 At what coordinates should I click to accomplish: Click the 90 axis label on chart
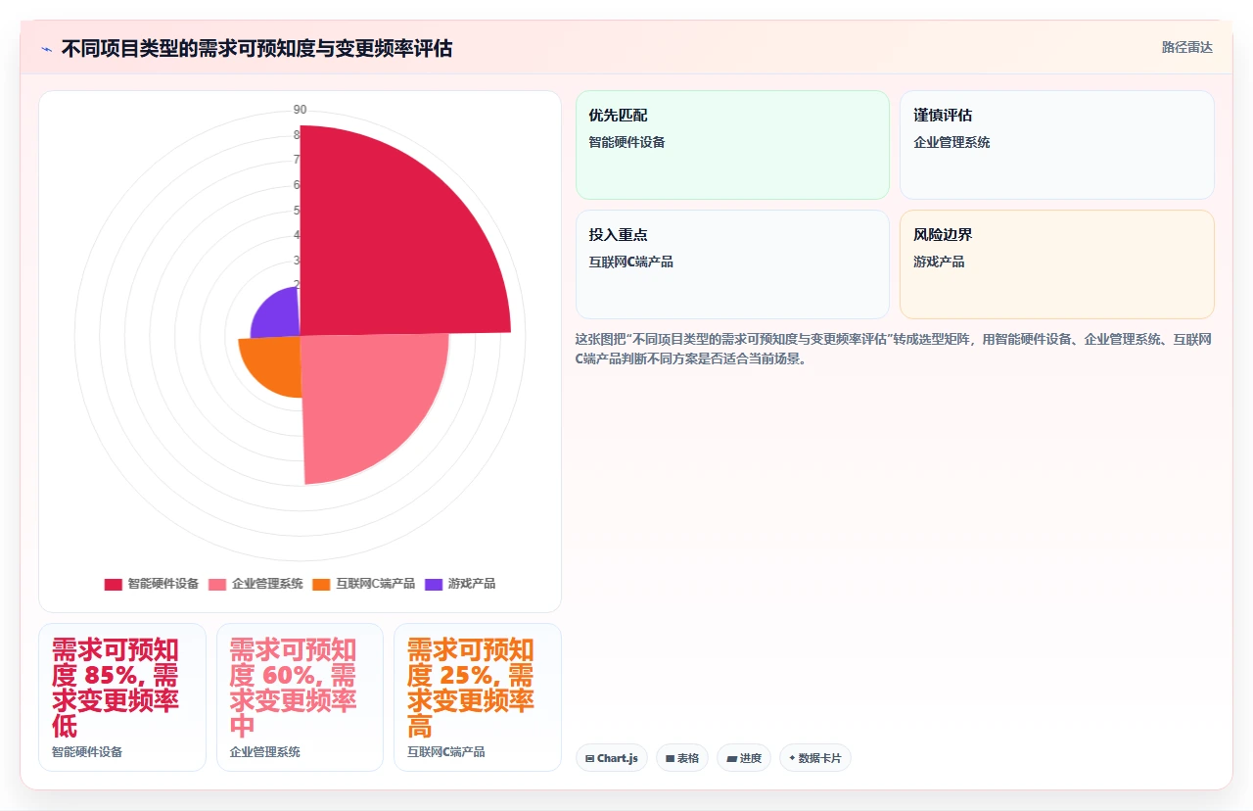(x=300, y=110)
